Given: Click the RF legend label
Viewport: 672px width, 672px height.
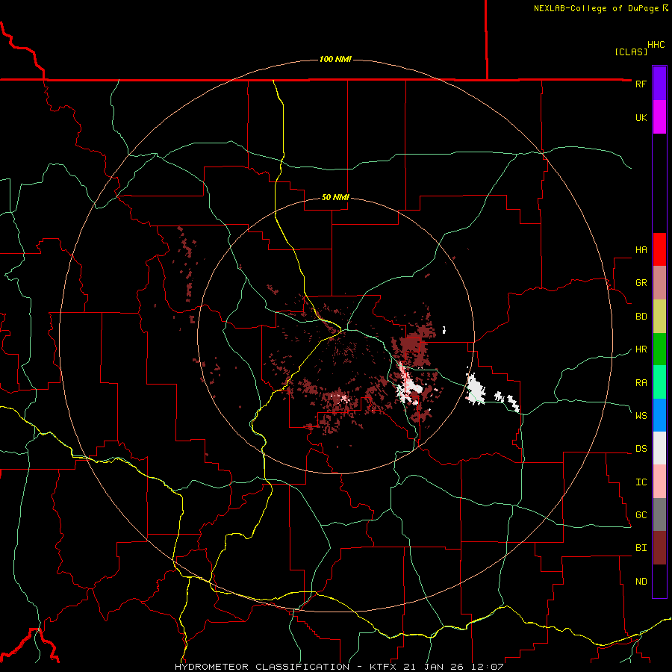Looking at the screenshot, I should tap(641, 84).
